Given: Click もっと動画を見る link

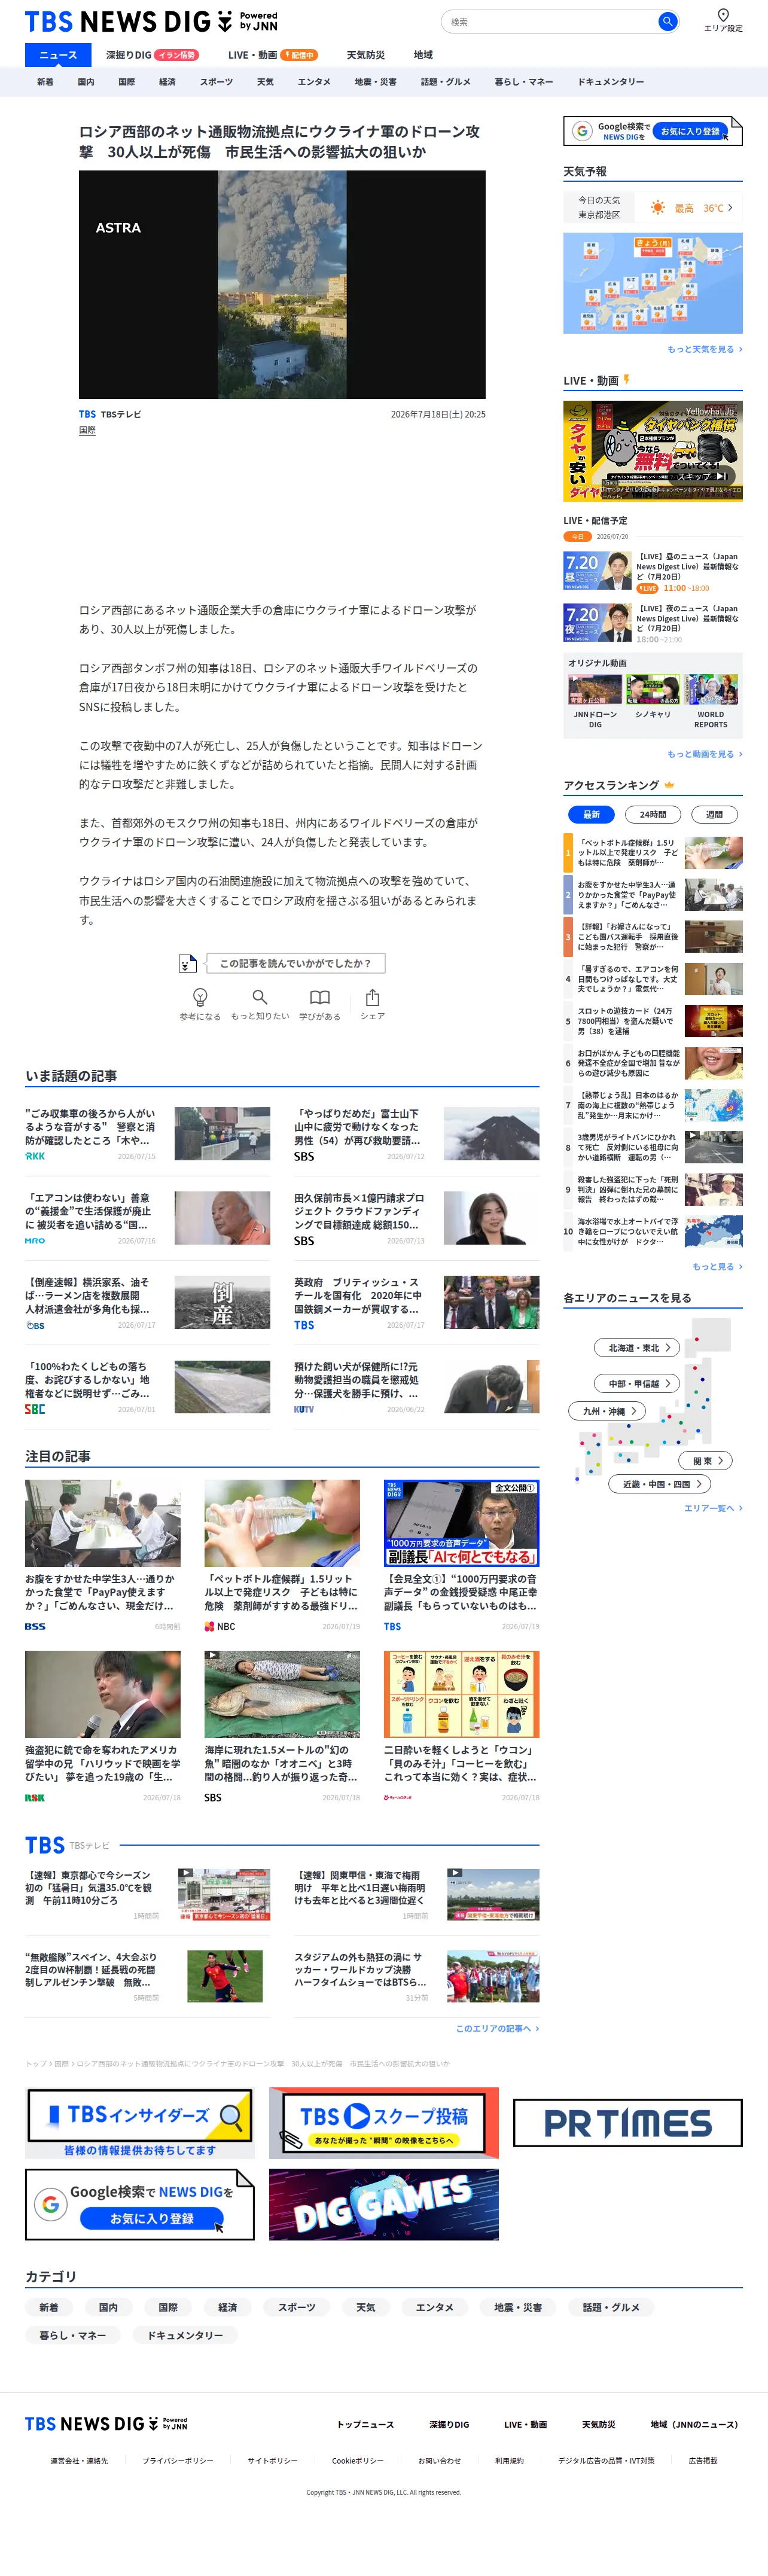Looking at the screenshot, I should click(704, 754).
